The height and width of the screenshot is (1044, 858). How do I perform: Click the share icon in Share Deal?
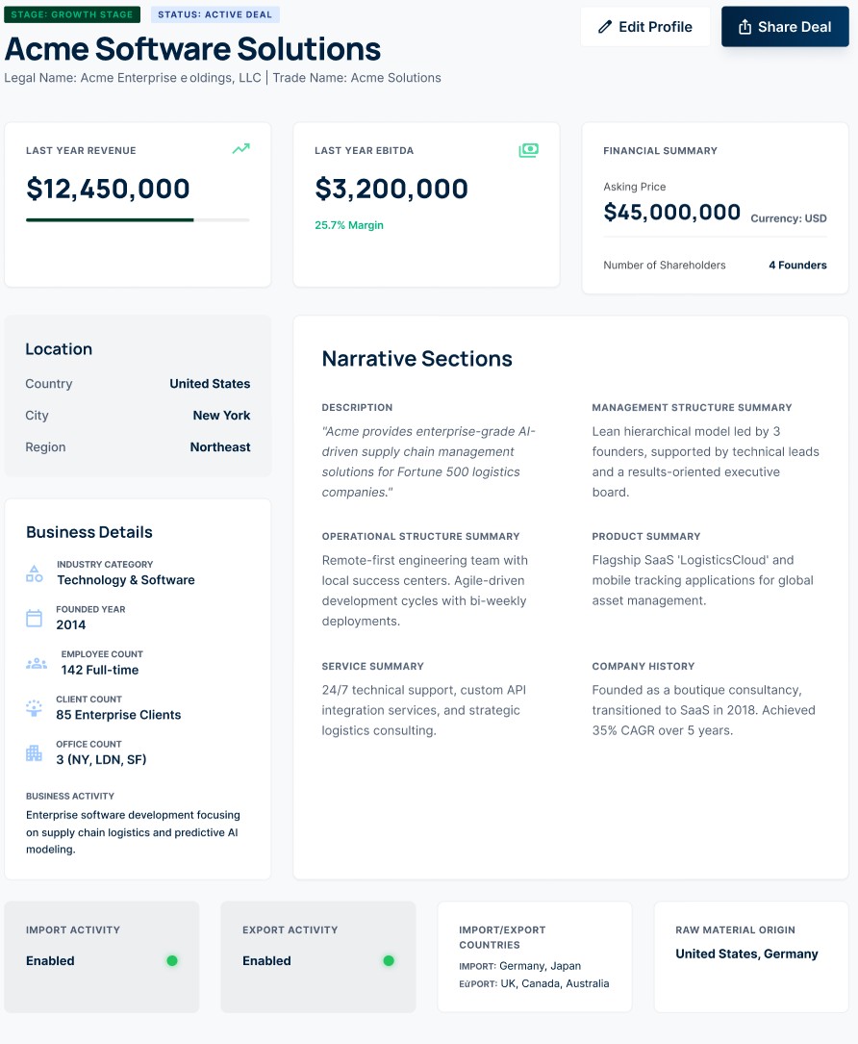pyautogui.click(x=744, y=27)
